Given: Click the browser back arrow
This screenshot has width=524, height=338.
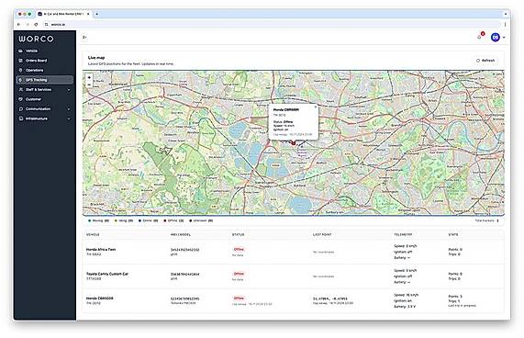Looking at the screenshot, I should click(18, 25).
